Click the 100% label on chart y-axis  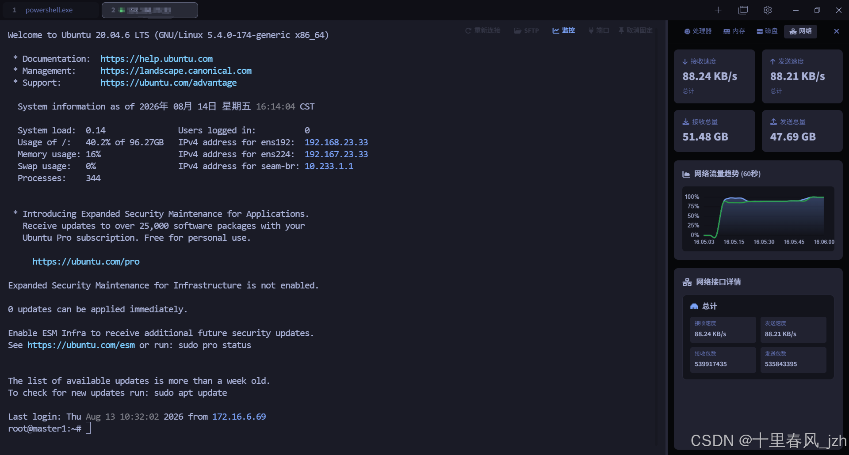692,197
